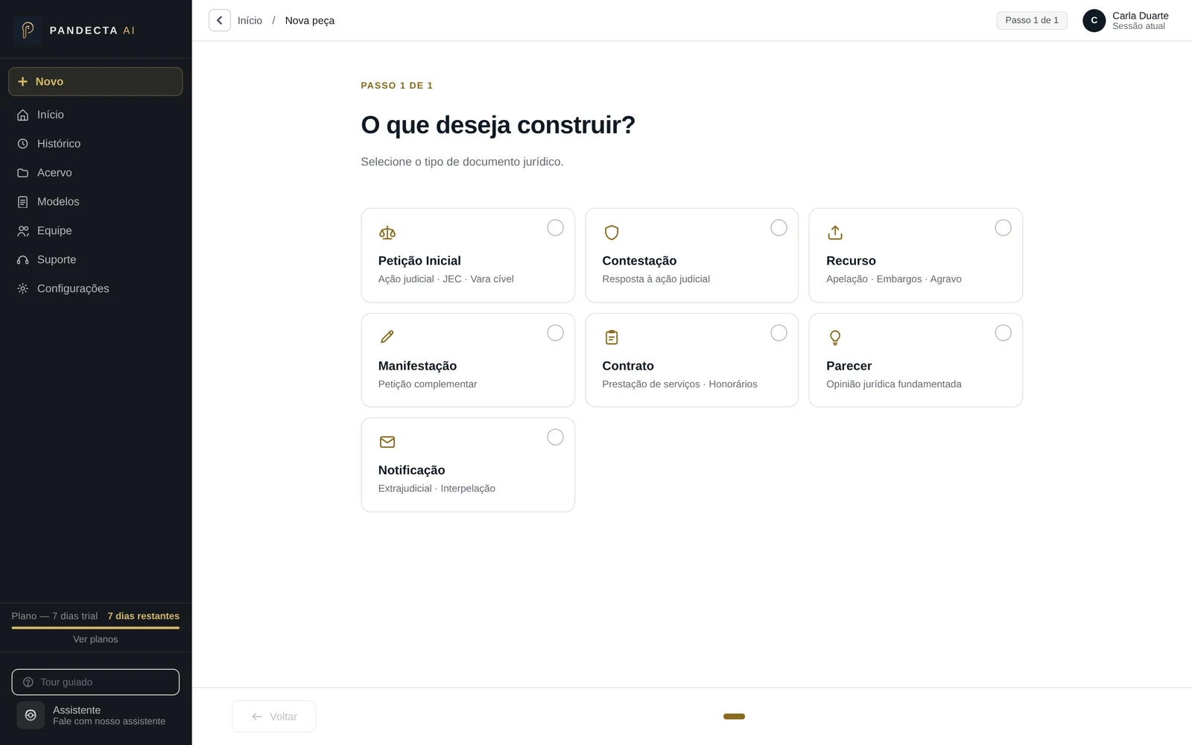Viewport: 1192px width, 745px height.
Task: Select the Manifestação radio button
Action: coord(555,333)
